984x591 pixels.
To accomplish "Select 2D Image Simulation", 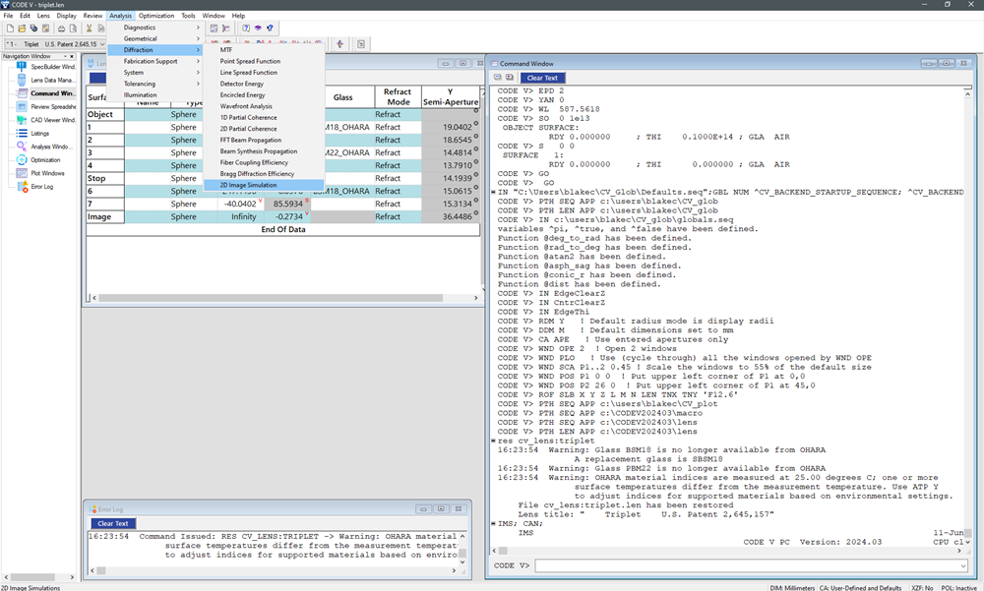I will tap(264, 185).
